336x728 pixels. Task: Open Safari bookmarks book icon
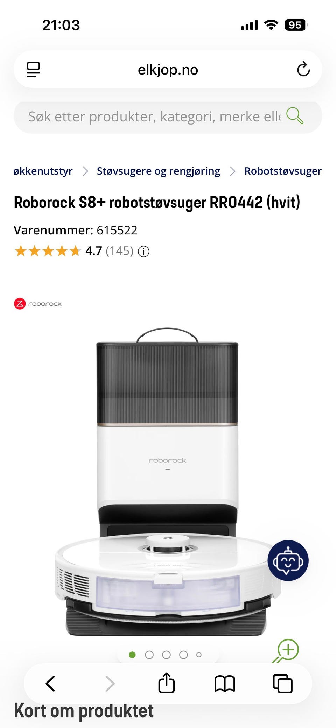point(225,684)
